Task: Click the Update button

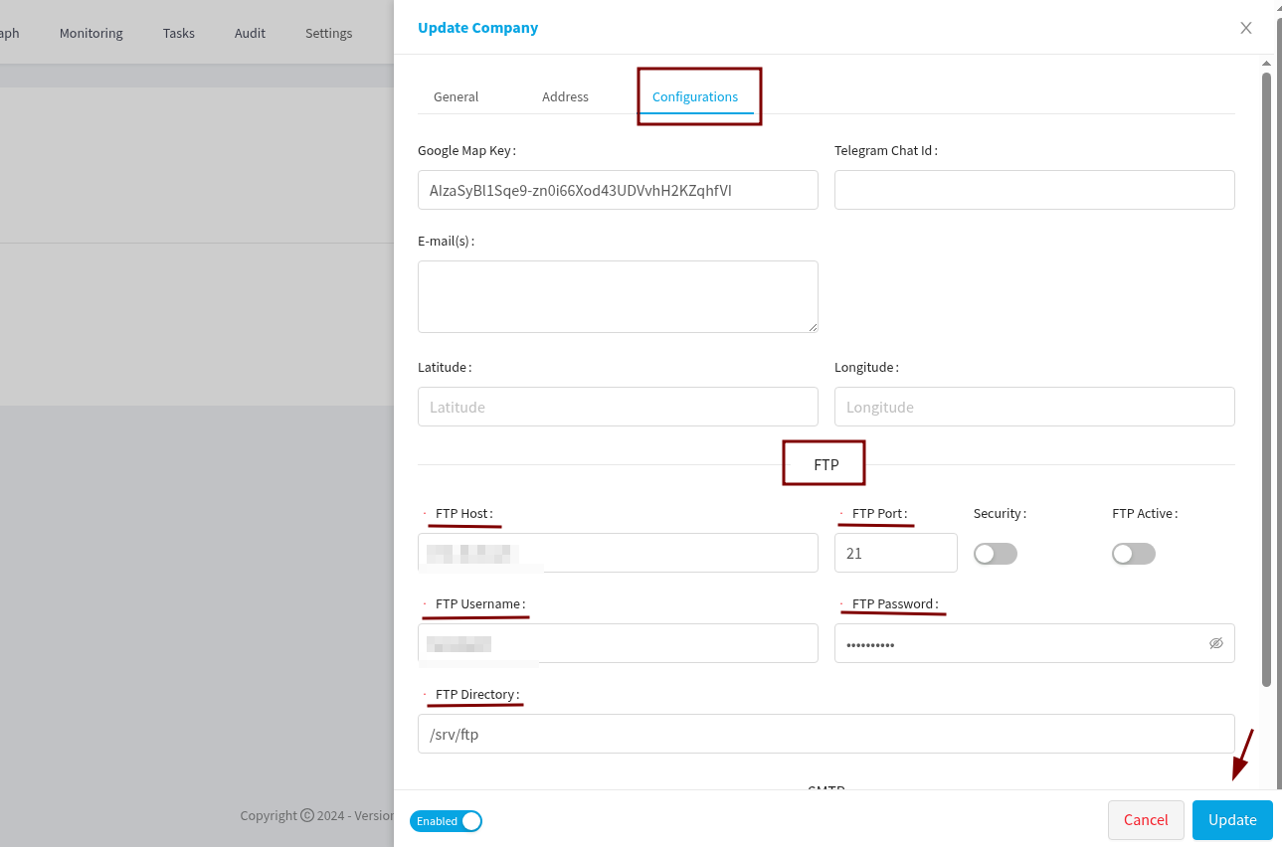Action: pos(1231,820)
